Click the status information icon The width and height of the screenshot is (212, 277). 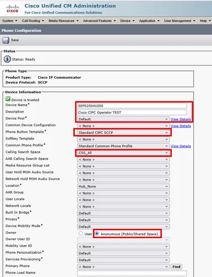[7, 59]
